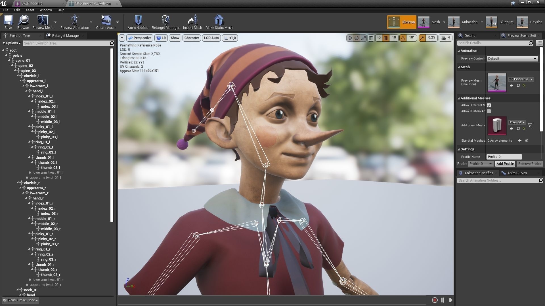Click magnifier in Search Details box
Image resolution: width=545 pixels, height=306 pixels.
531,43
